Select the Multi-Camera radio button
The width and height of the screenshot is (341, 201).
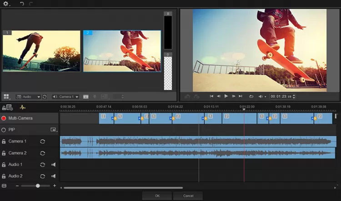4,118
